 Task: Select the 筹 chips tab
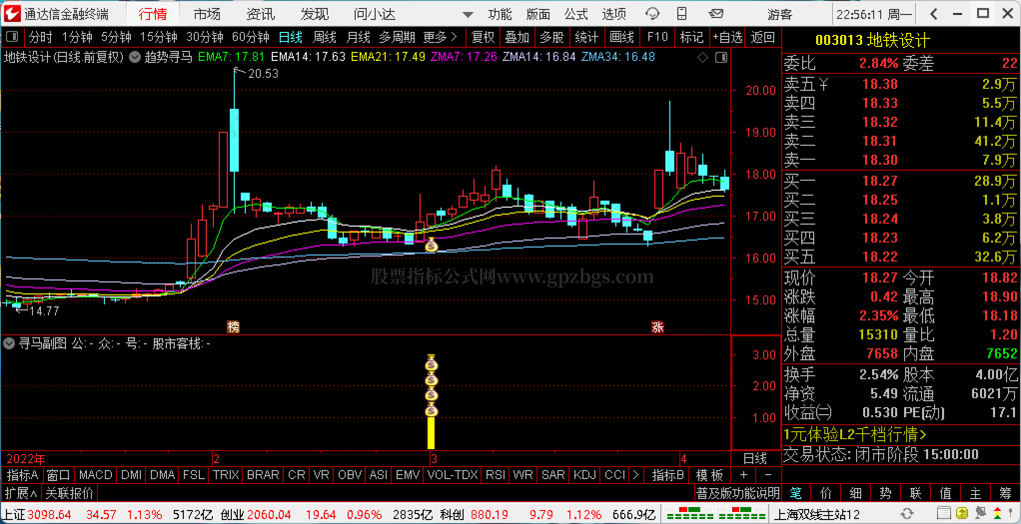coord(1005,493)
